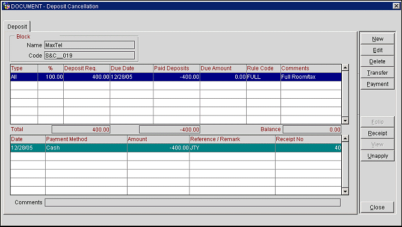Click the Folio button
Viewport: 402px width, 227px height.
(x=377, y=122)
